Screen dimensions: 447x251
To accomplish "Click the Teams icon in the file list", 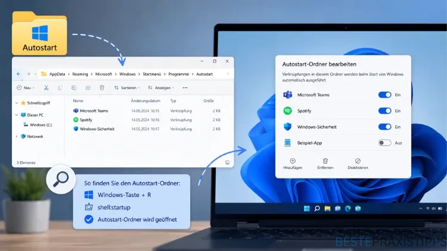I will pyautogui.click(x=76, y=111).
